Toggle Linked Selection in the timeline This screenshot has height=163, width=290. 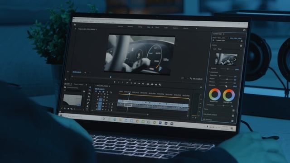103,91
